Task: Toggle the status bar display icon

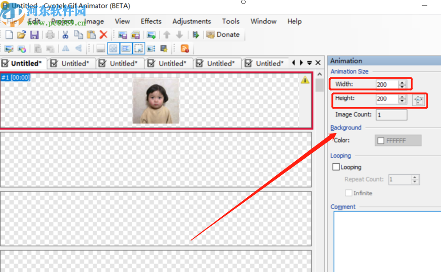Action: 101,49
